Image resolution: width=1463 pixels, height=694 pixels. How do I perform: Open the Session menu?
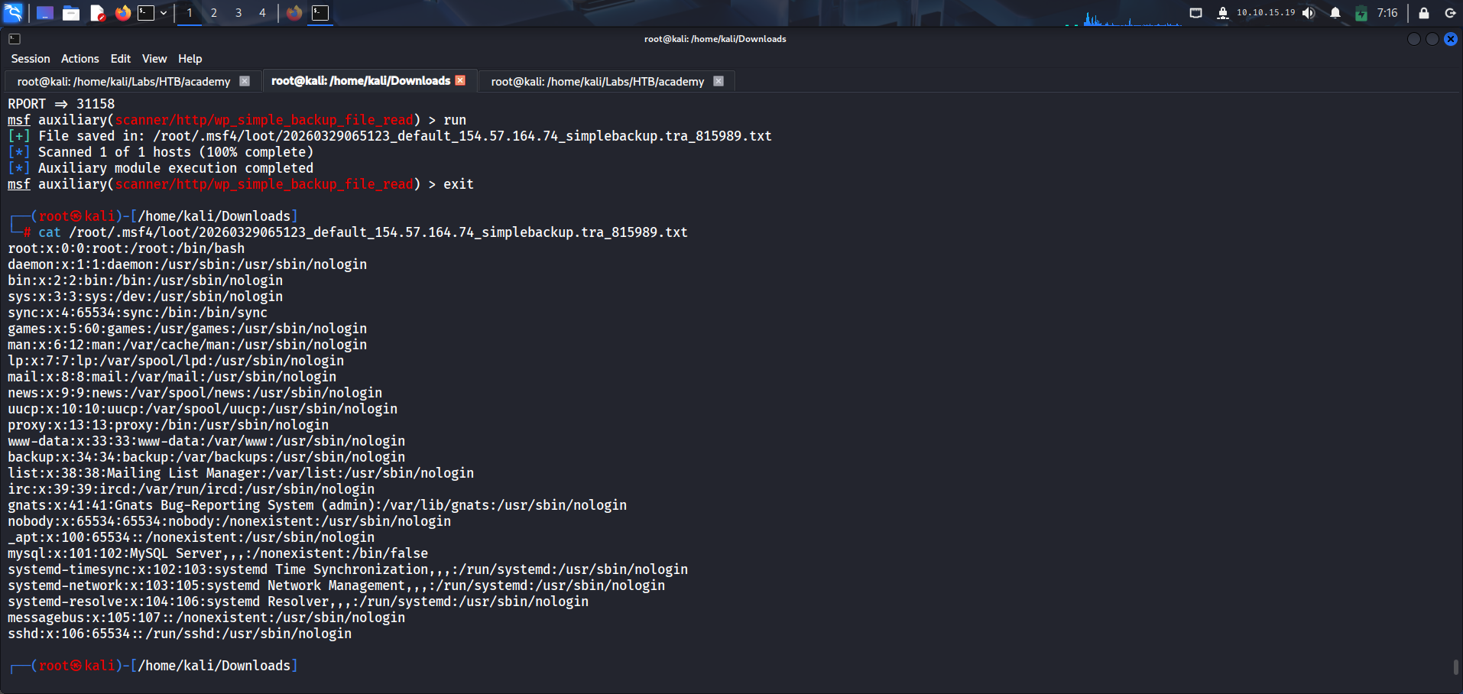pyautogui.click(x=31, y=59)
